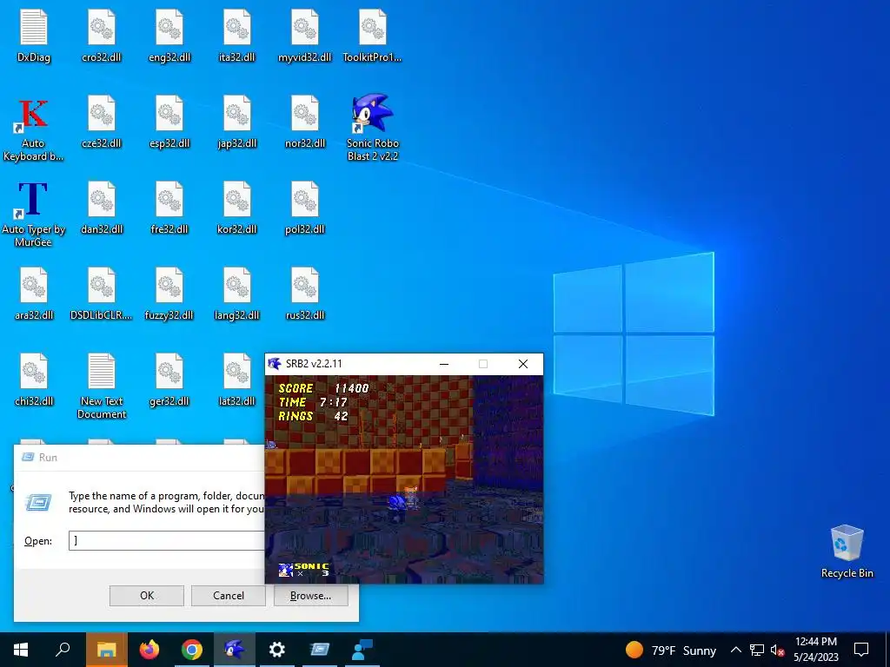Click Browse... in the Run dialog
The width and height of the screenshot is (890, 667).
click(x=310, y=596)
